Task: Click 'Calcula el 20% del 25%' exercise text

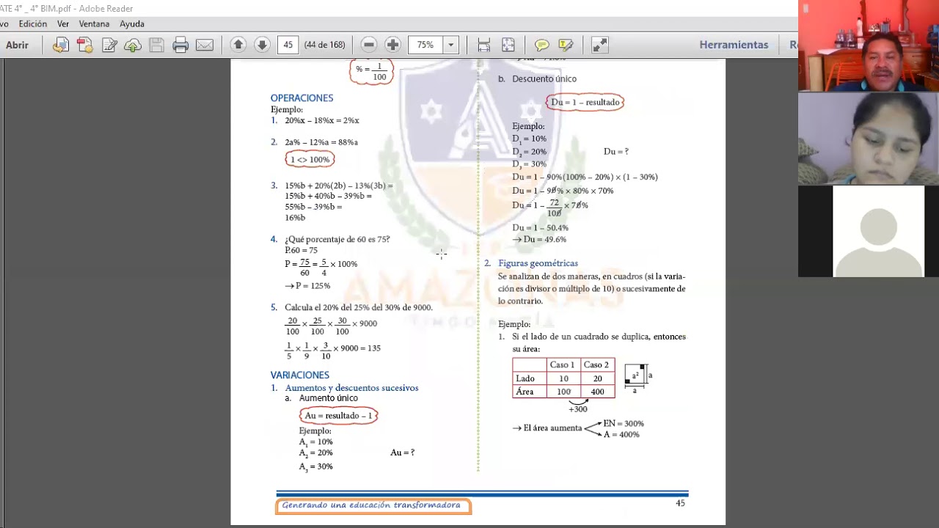Action: click(359, 307)
